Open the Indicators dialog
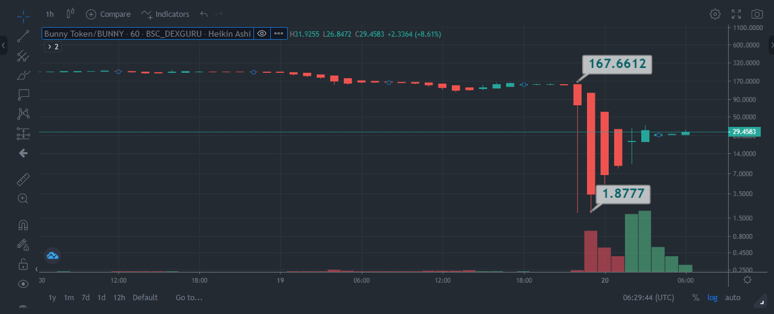 tap(165, 14)
